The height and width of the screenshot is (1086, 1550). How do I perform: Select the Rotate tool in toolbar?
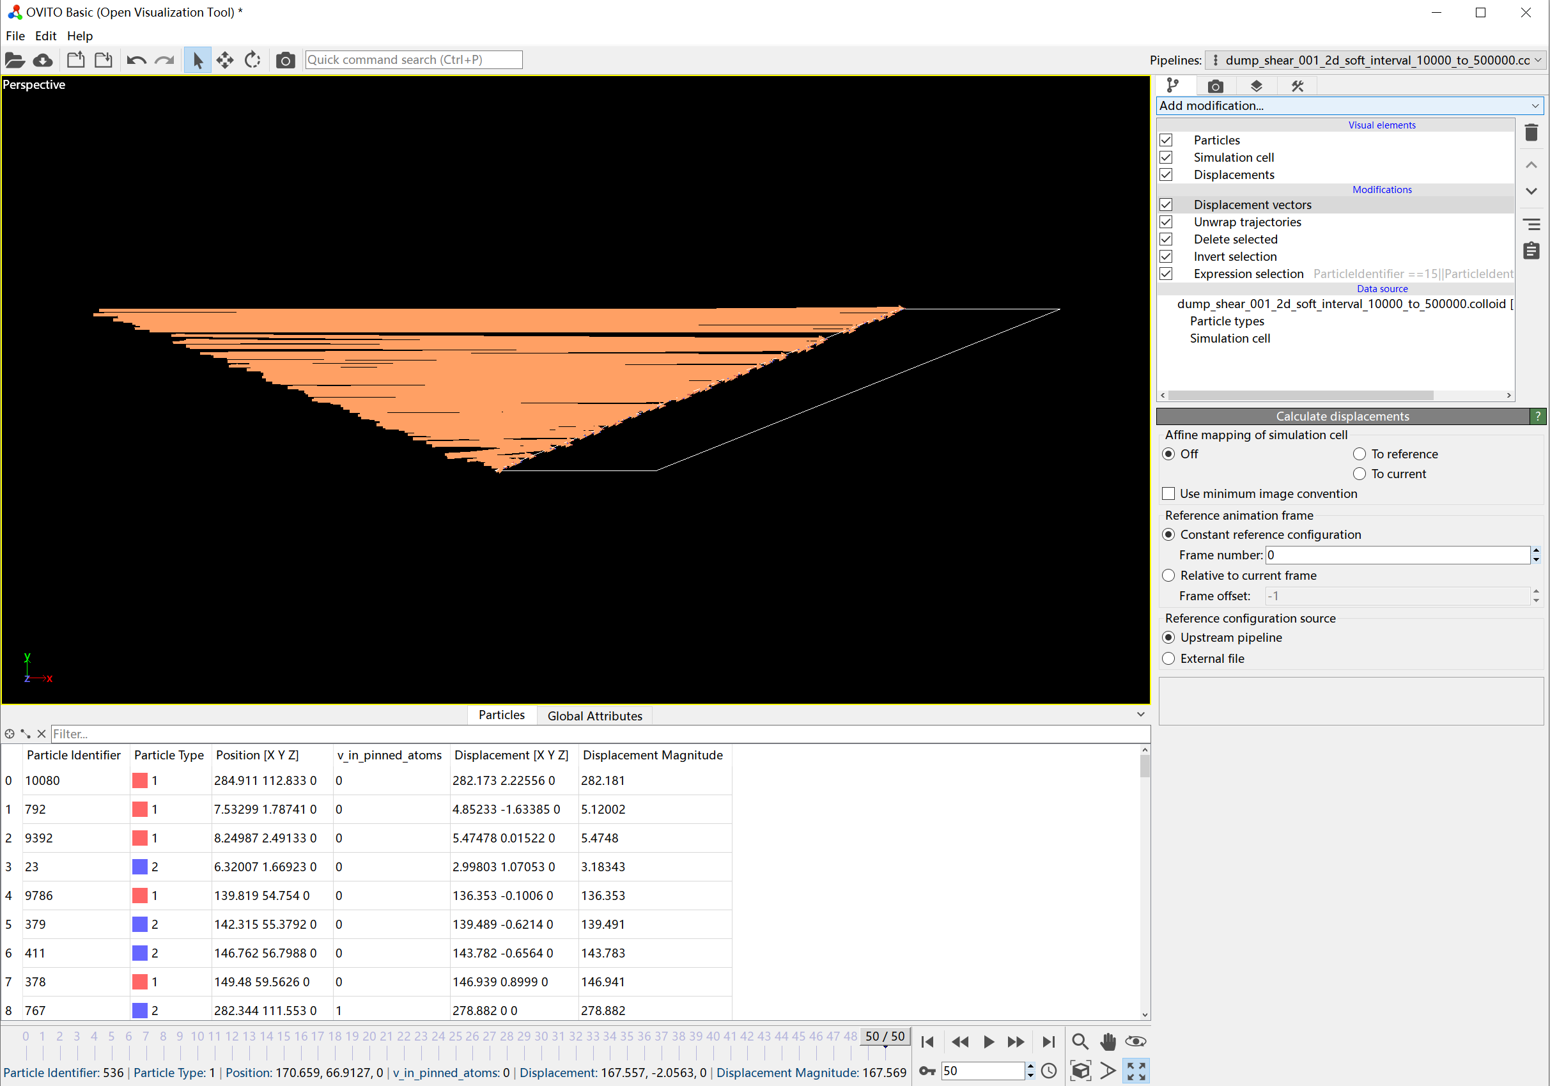[x=252, y=61]
